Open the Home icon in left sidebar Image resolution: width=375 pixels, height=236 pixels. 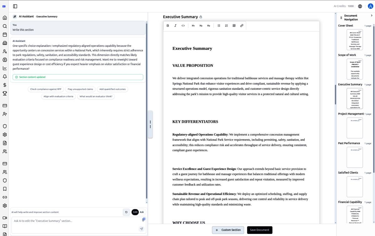pos(5,18)
